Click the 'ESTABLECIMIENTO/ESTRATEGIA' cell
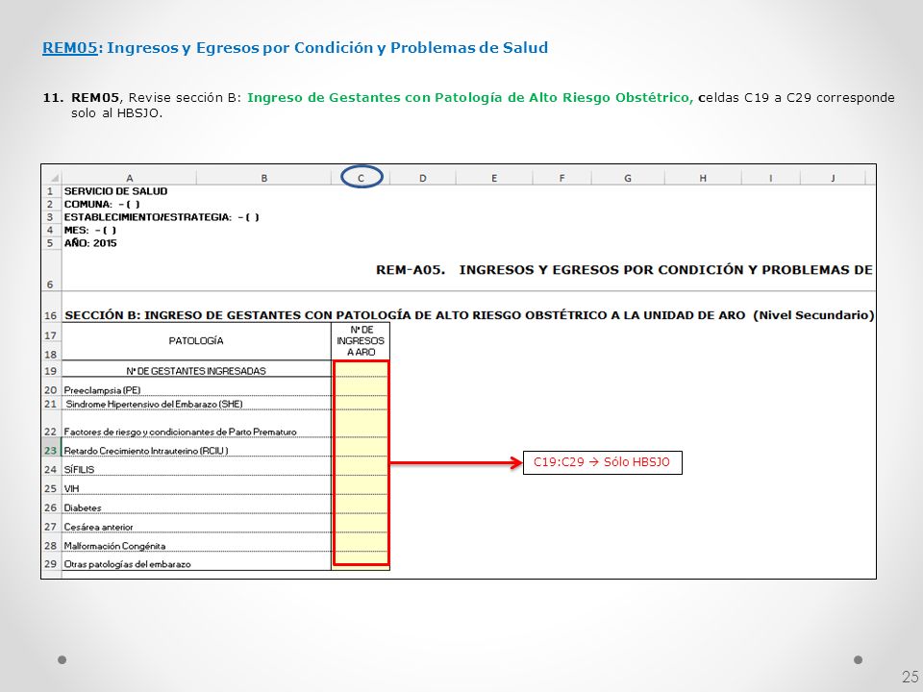Image resolution: width=923 pixels, height=692 pixels. (162, 217)
